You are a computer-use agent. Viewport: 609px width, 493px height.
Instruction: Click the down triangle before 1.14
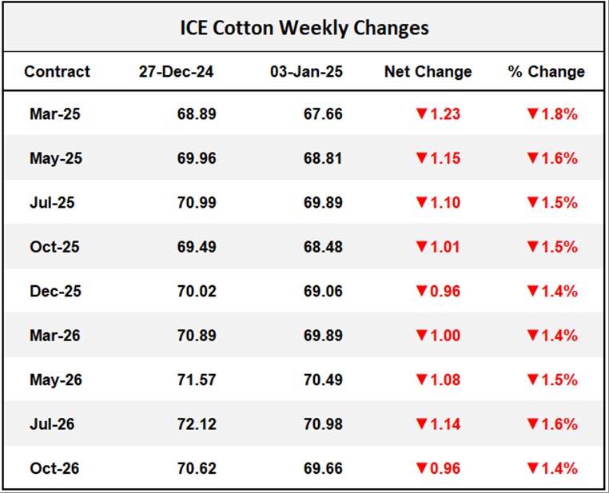coord(421,424)
